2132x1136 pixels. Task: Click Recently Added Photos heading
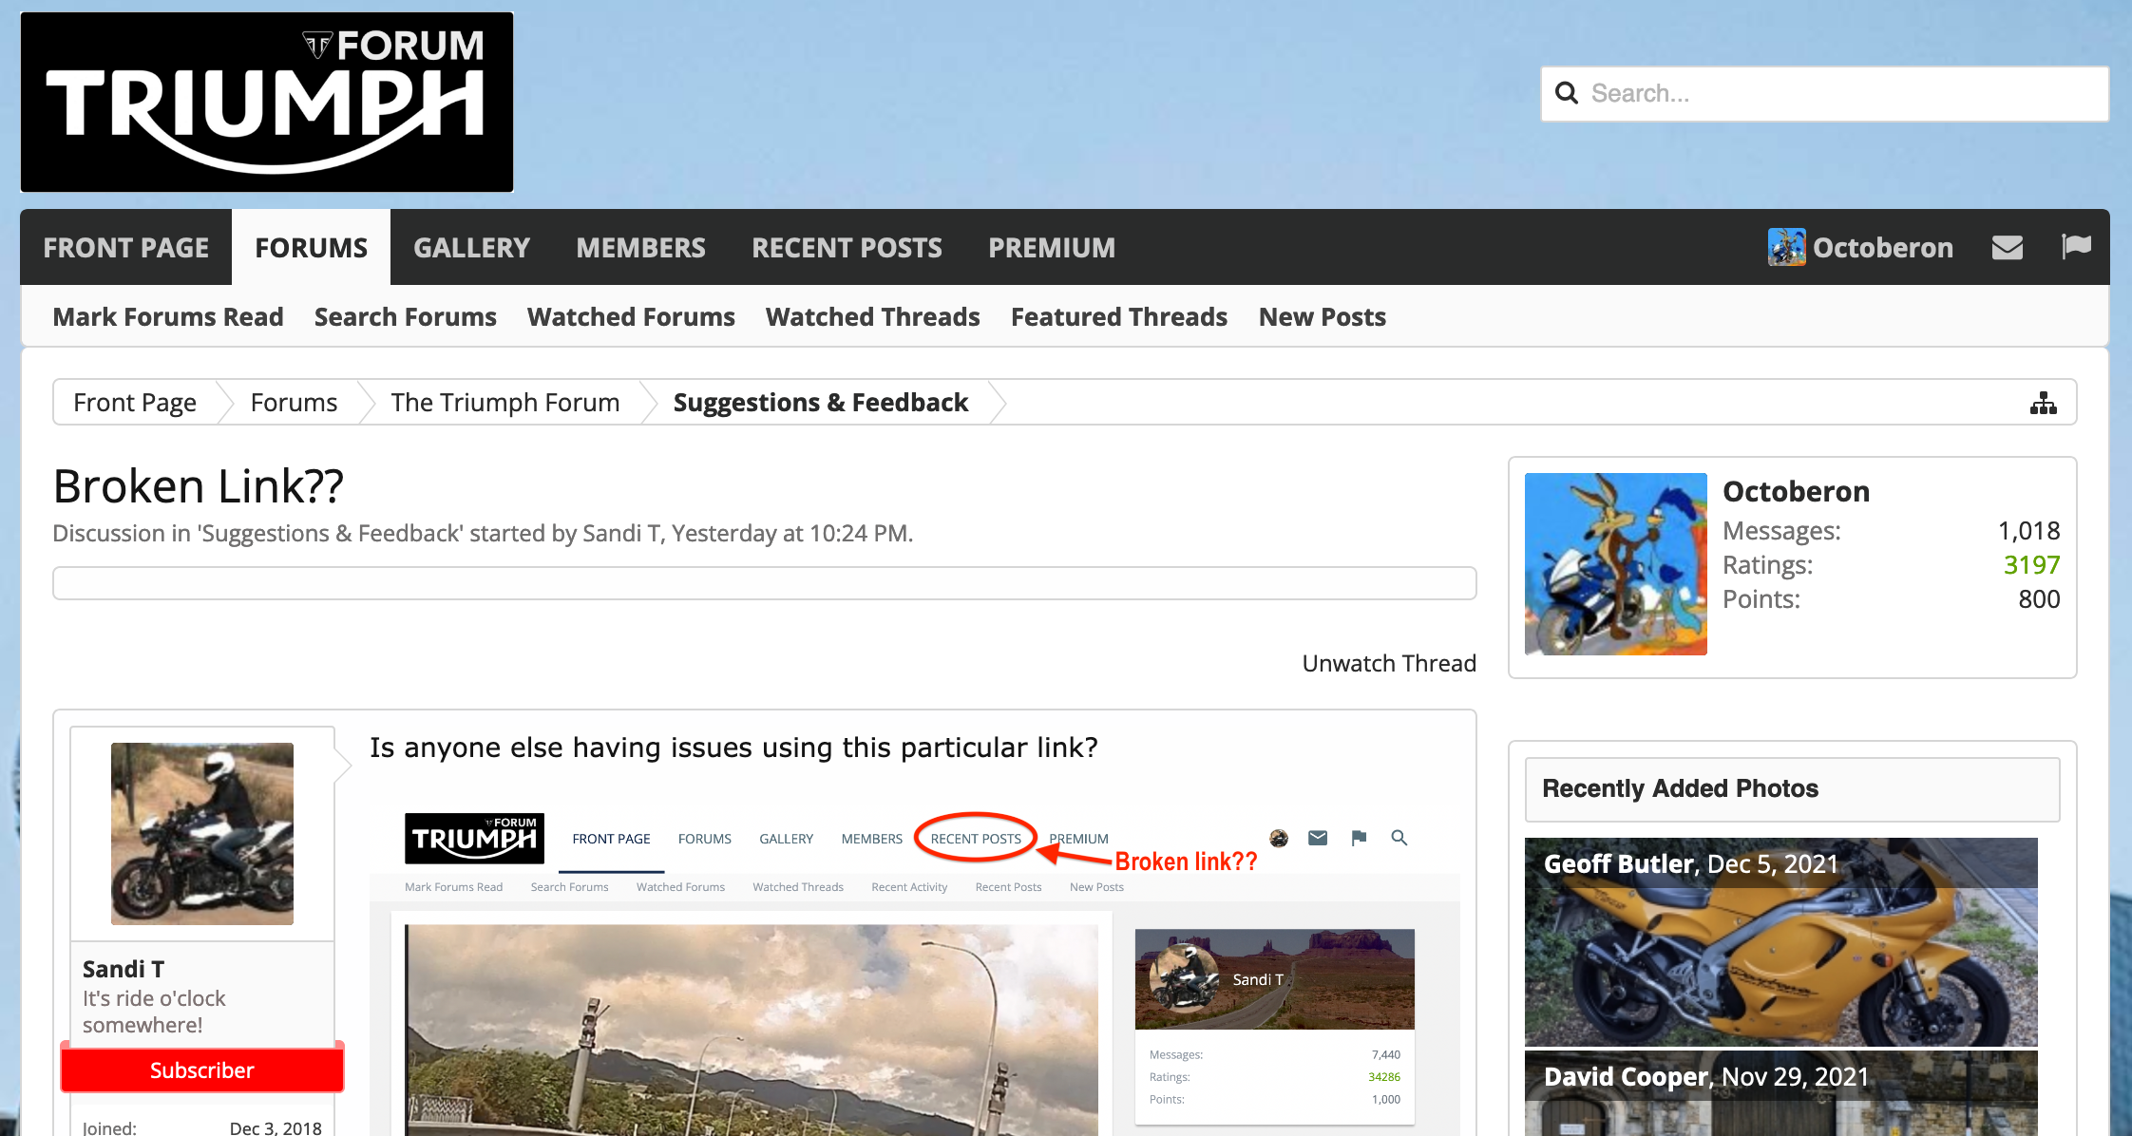click(x=1680, y=788)
